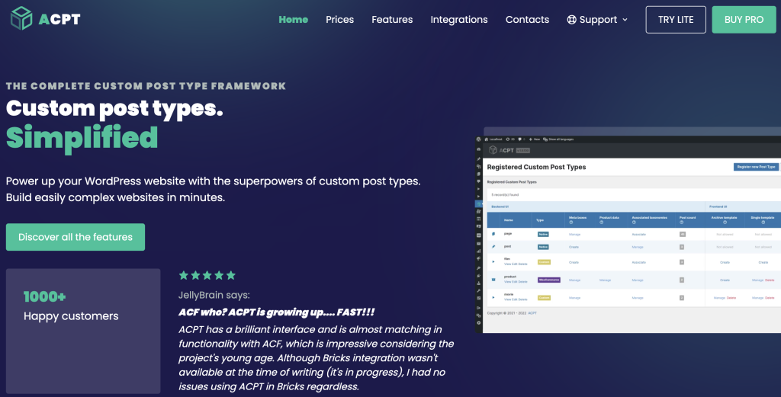This screenshot has width=781, height=397.
Task: Click the BUY PRO button
Action: pos(744,19)
